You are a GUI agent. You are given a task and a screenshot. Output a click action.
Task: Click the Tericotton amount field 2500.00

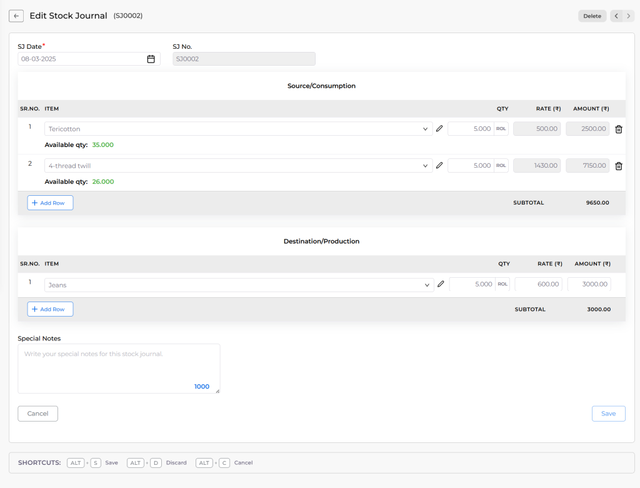click(587, 129)
